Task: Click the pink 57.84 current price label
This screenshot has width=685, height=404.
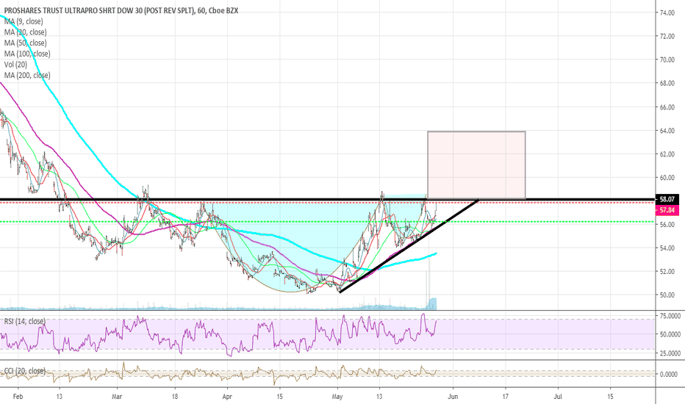Action: (667, 210)
